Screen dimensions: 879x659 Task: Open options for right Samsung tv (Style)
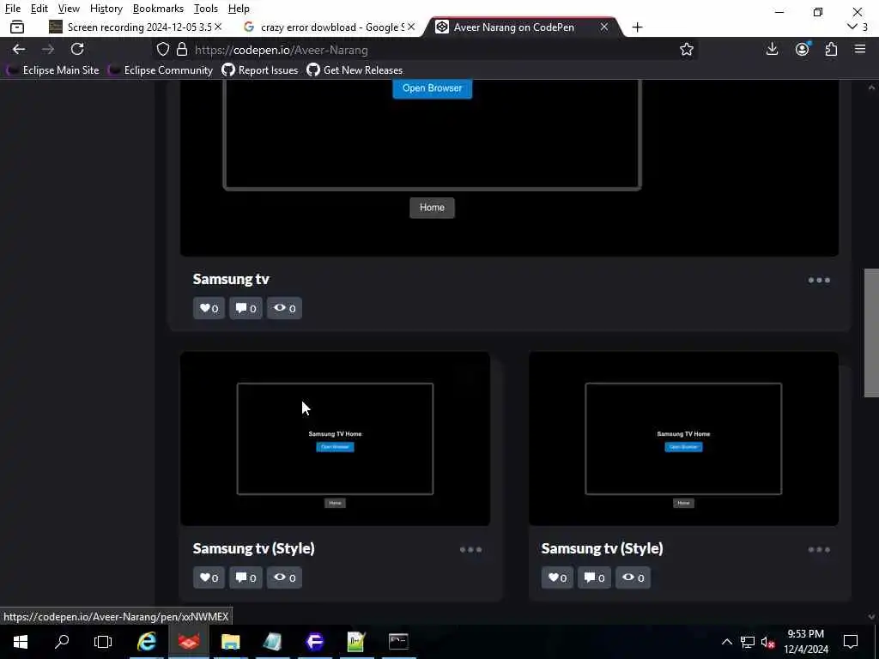coord(819,550)
